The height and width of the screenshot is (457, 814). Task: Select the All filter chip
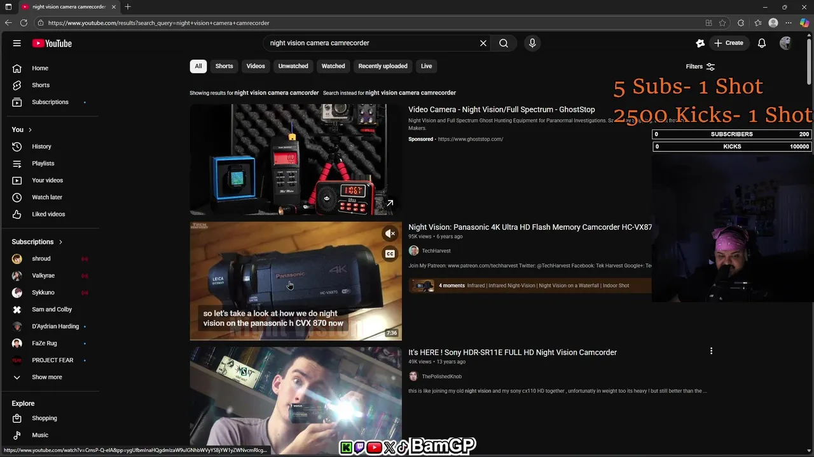(198, 66)
